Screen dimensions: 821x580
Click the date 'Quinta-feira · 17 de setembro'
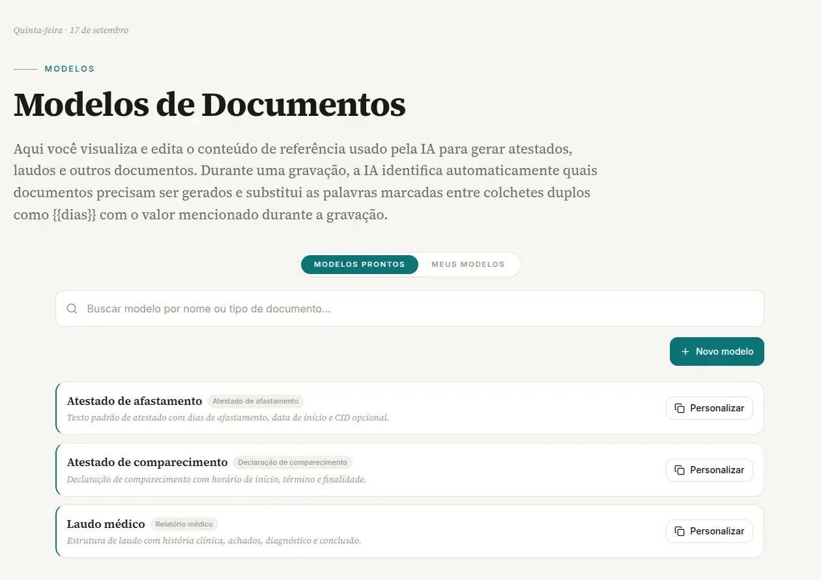(71, 30)
